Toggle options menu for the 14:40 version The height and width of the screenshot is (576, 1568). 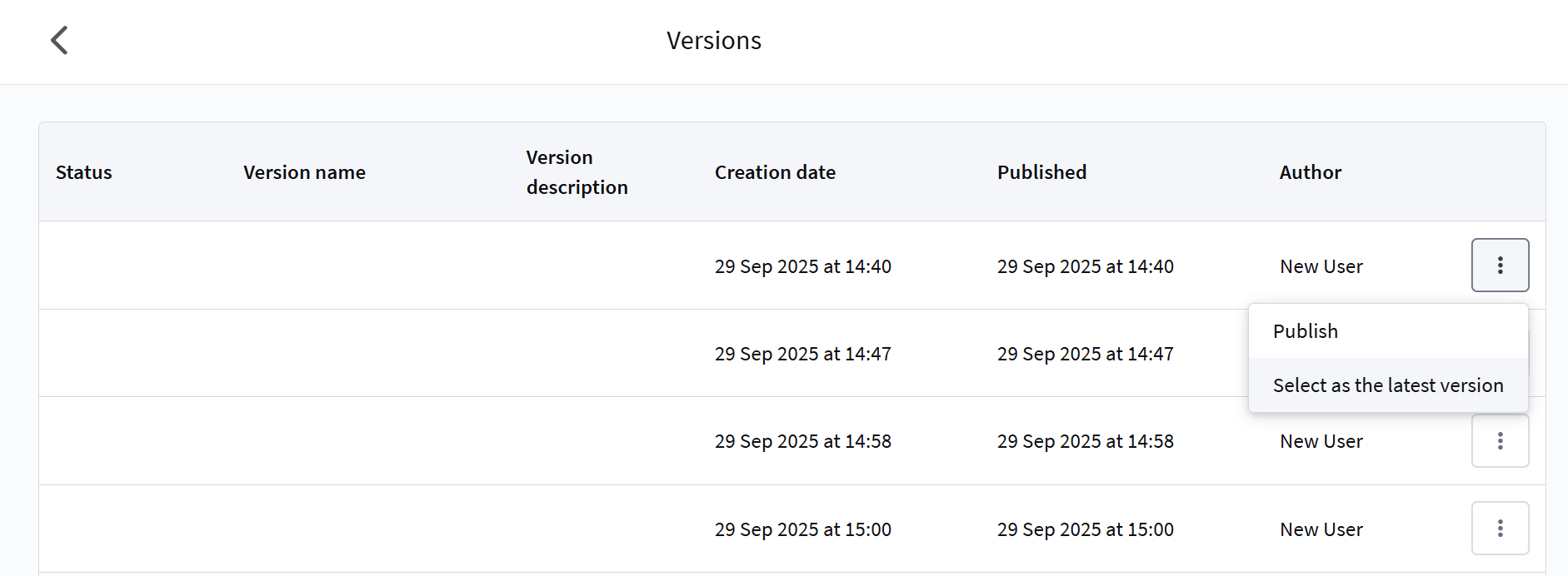click(1500, 266)
